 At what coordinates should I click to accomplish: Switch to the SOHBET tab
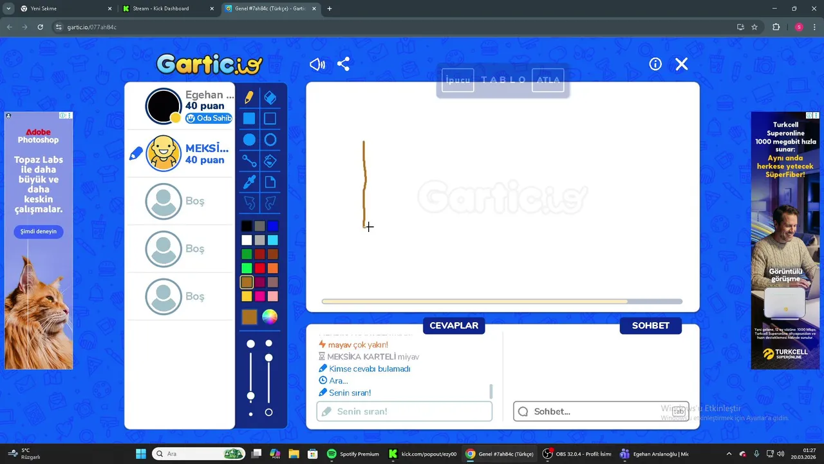tap(650, 325)
